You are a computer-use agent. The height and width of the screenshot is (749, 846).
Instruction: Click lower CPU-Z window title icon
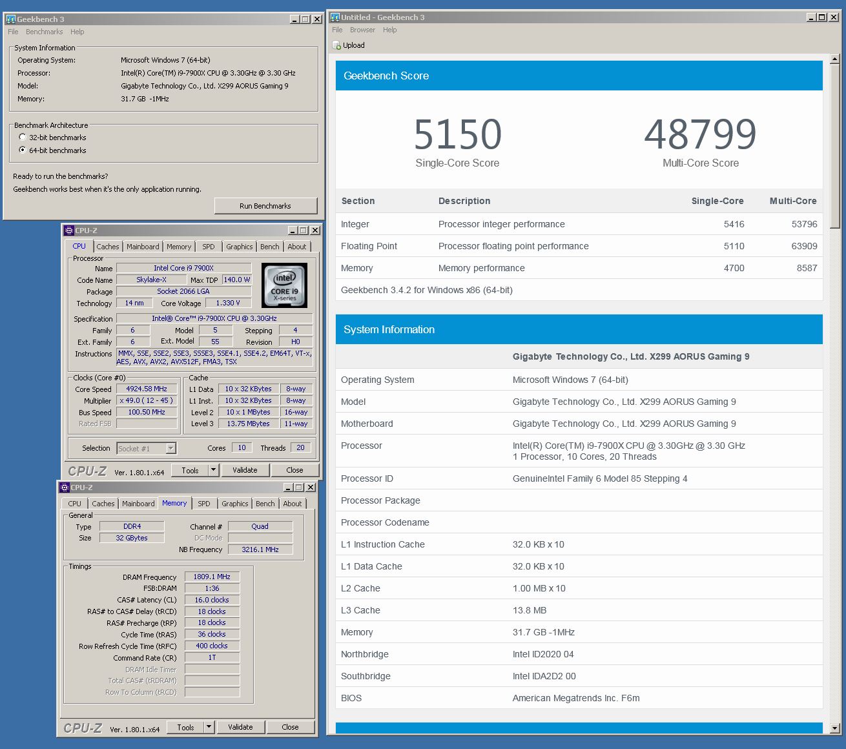[x=65, y=487]
